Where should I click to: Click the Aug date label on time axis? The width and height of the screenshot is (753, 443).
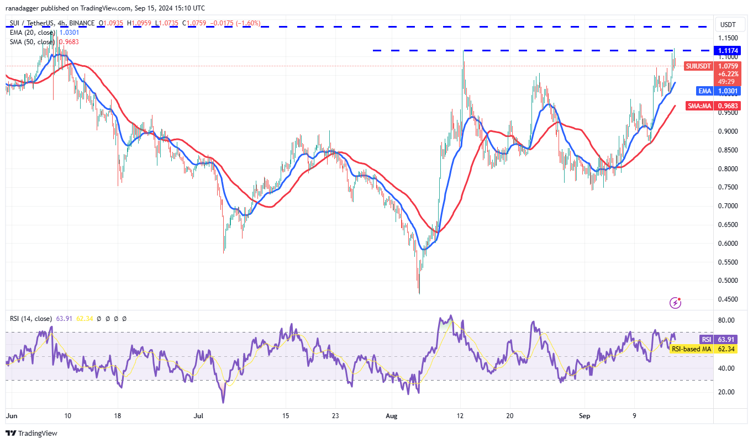point(392,415)
